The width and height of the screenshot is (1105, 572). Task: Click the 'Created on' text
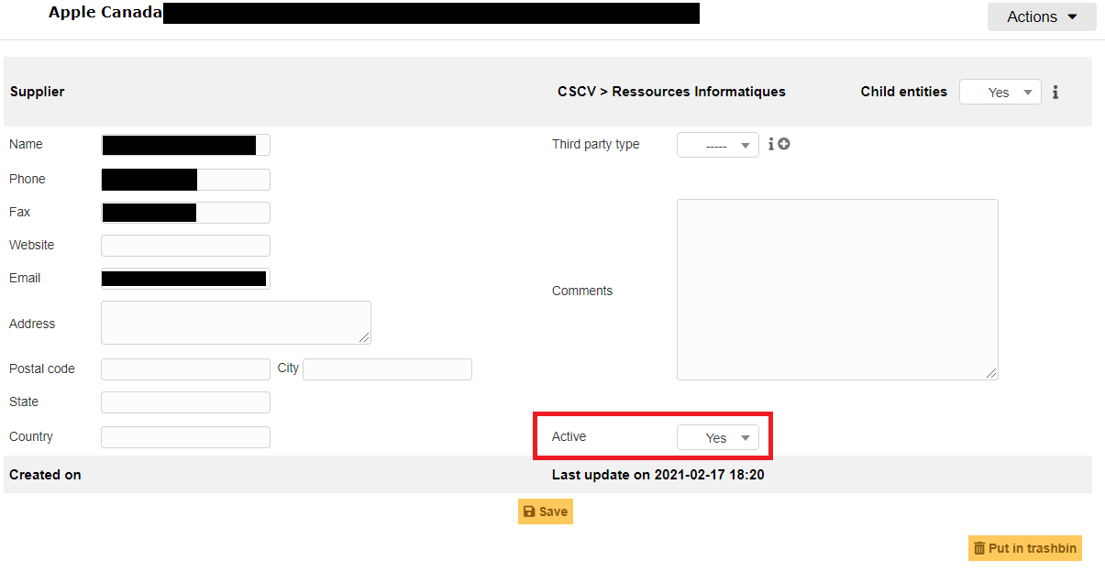pyautogui.click(x=45, y=475)
